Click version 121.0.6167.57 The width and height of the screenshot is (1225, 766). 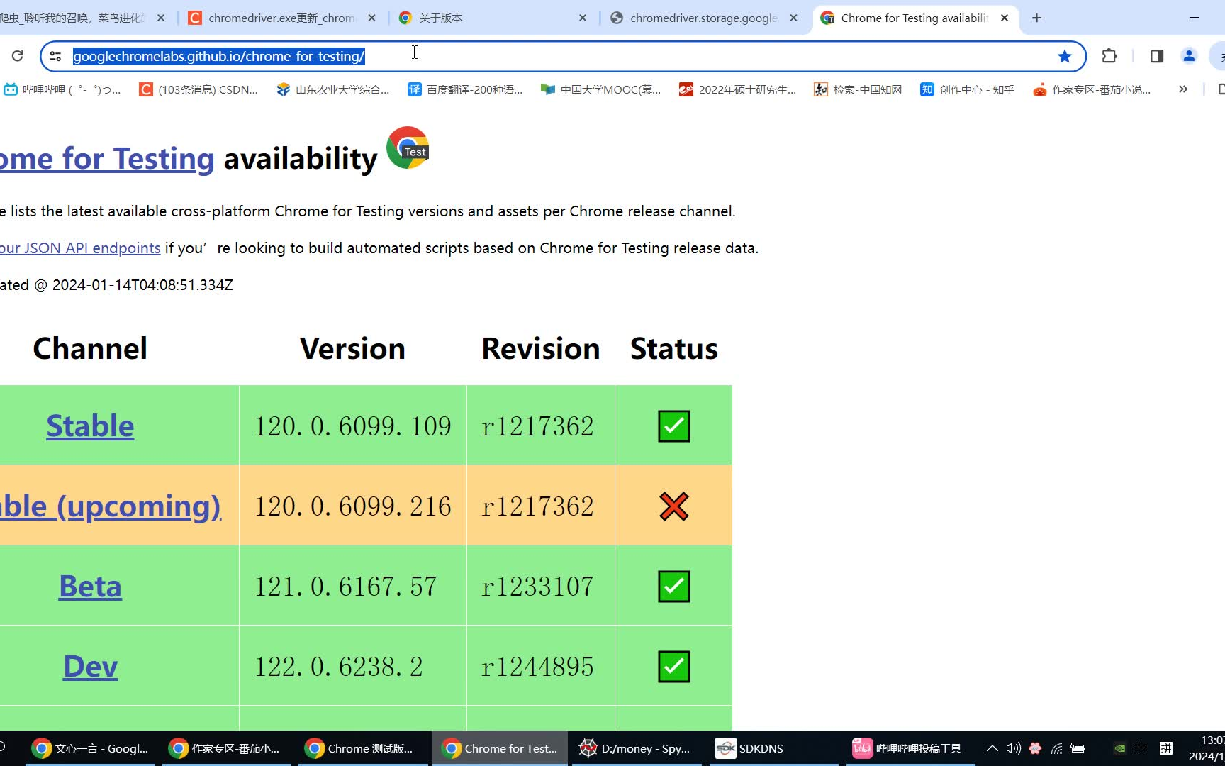346,586
